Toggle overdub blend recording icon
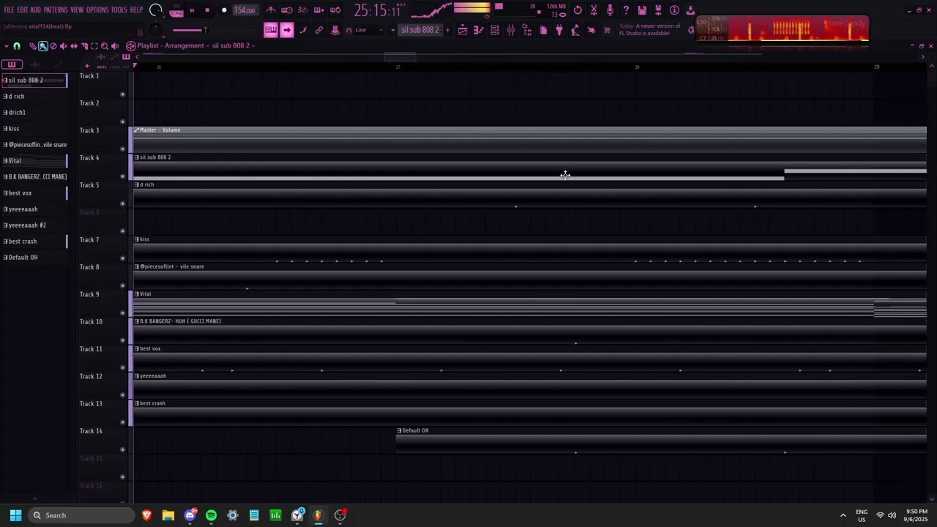Viewport: 937px width, 527px height. coord(319,10)
